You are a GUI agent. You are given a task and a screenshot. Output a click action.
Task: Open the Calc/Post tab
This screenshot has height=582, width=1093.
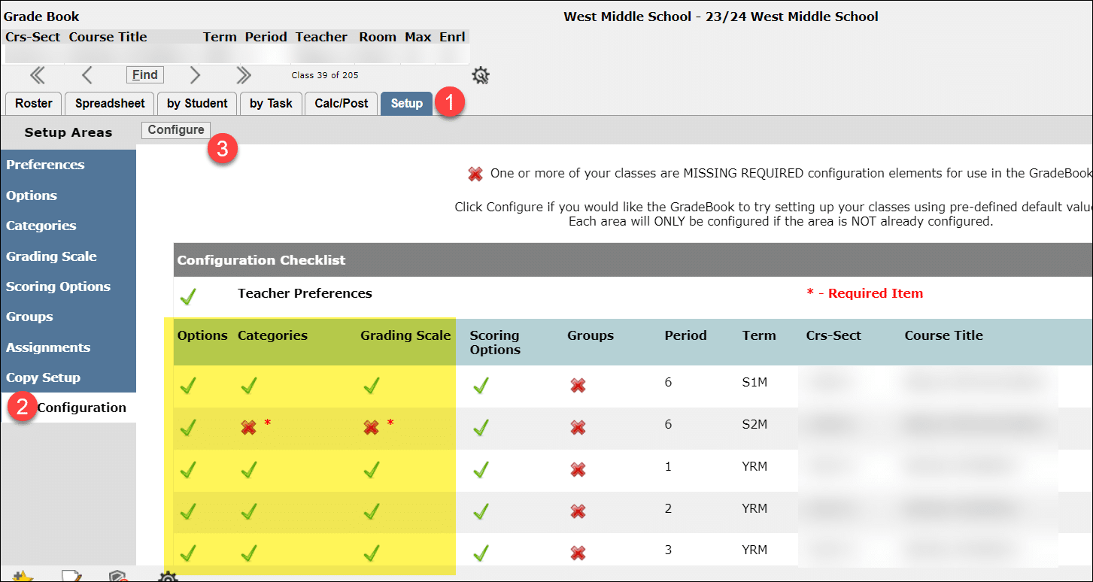pos(342,104)
